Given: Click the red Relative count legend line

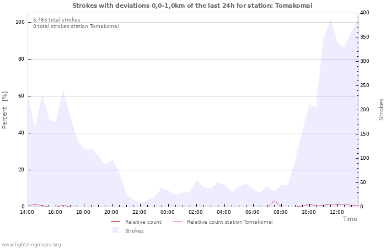Looking at the screenshot, I should [x=116, y=222].
